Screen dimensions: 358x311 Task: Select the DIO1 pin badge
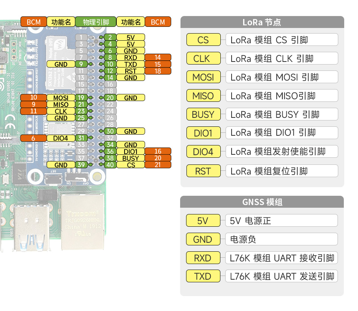click(x=203, y=133)
